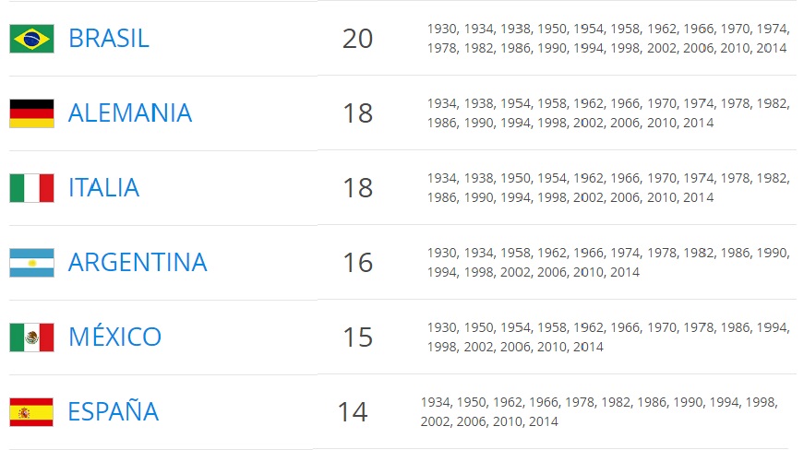Click the Mexico flag icon
Viewport: 804px width, 450px height.
[x=31, y=337]
